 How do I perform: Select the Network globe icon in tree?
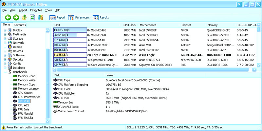coord(10,43)
